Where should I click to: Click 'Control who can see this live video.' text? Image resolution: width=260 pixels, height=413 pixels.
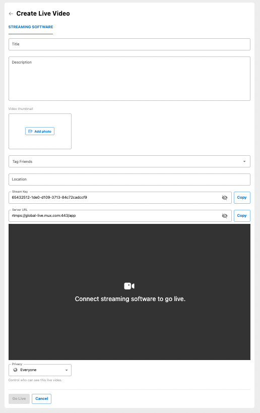[x=35, y=380]
